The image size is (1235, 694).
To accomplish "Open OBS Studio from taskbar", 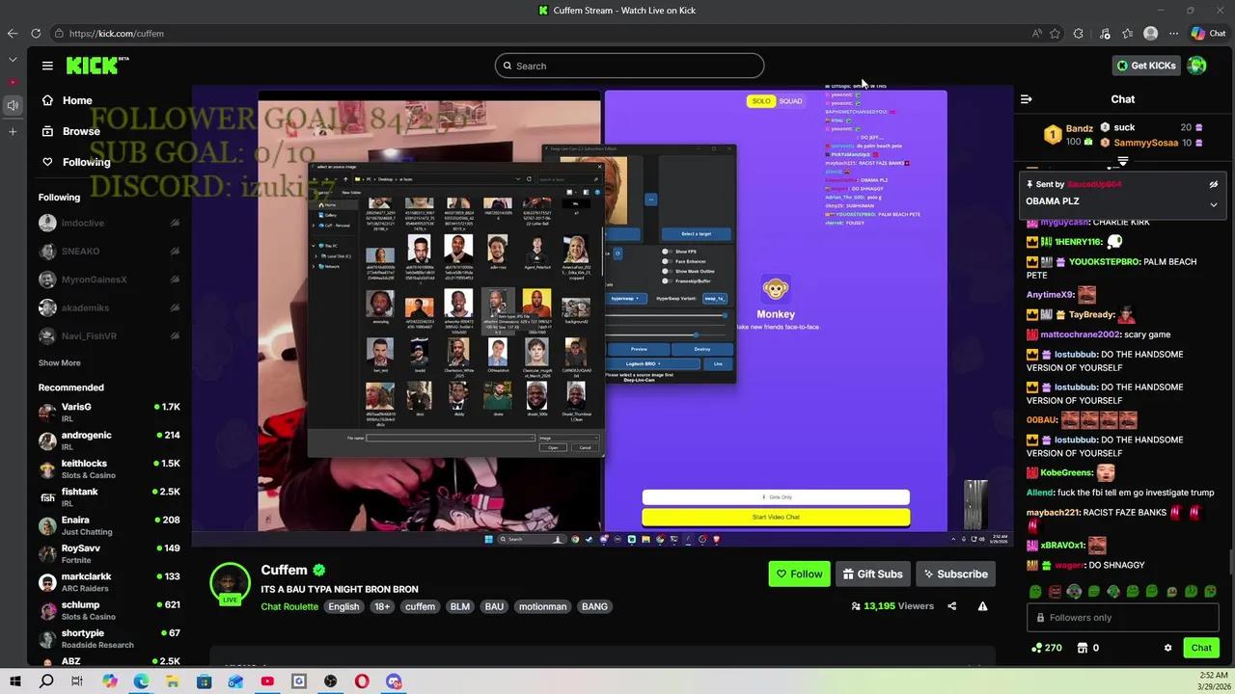I will coord(330,681).
